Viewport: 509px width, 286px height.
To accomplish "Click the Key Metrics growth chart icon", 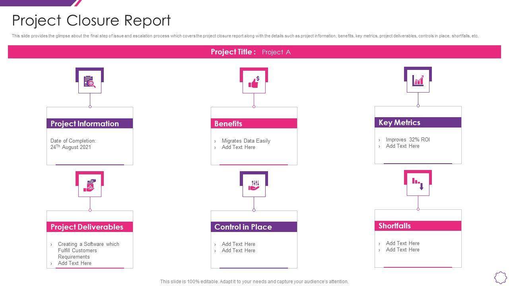I will point(418,81).
